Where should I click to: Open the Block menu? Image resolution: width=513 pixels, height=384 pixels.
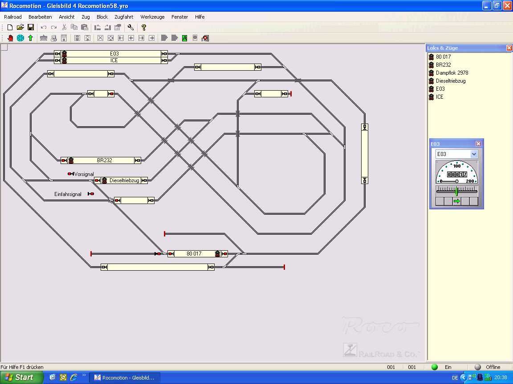[x=102, y=17]
